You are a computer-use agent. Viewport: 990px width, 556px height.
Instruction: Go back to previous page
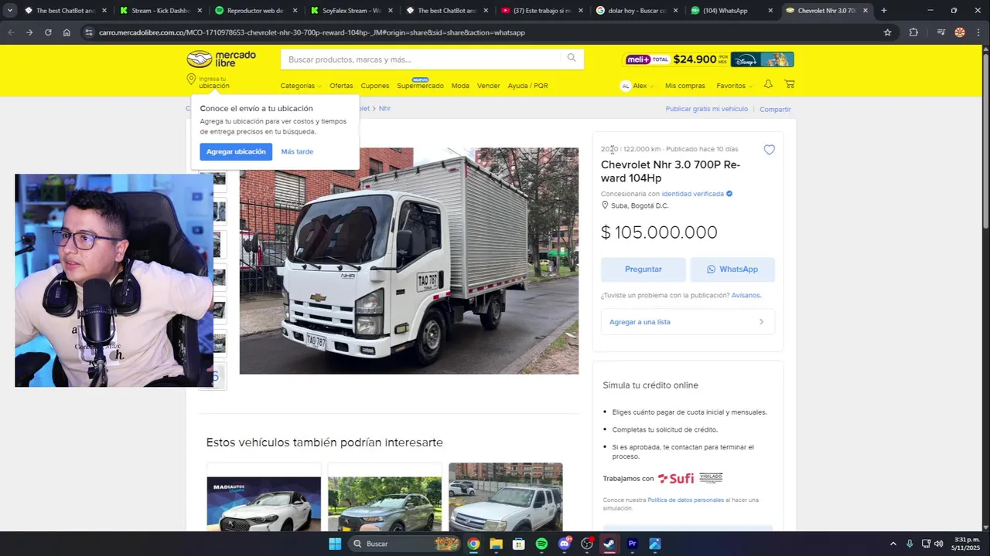click(11, 32)
